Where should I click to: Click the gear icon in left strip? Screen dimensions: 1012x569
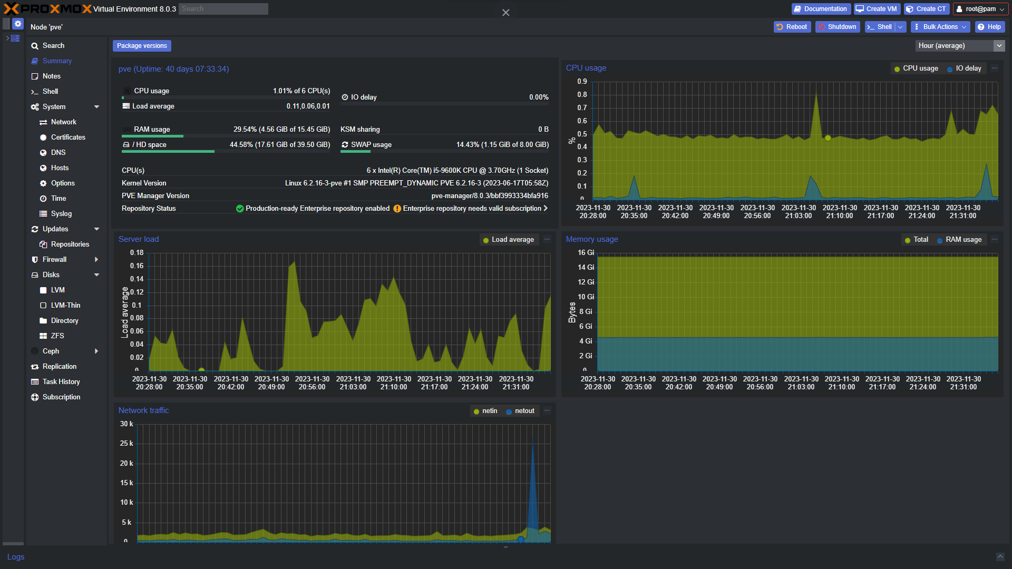coord(18,24)
